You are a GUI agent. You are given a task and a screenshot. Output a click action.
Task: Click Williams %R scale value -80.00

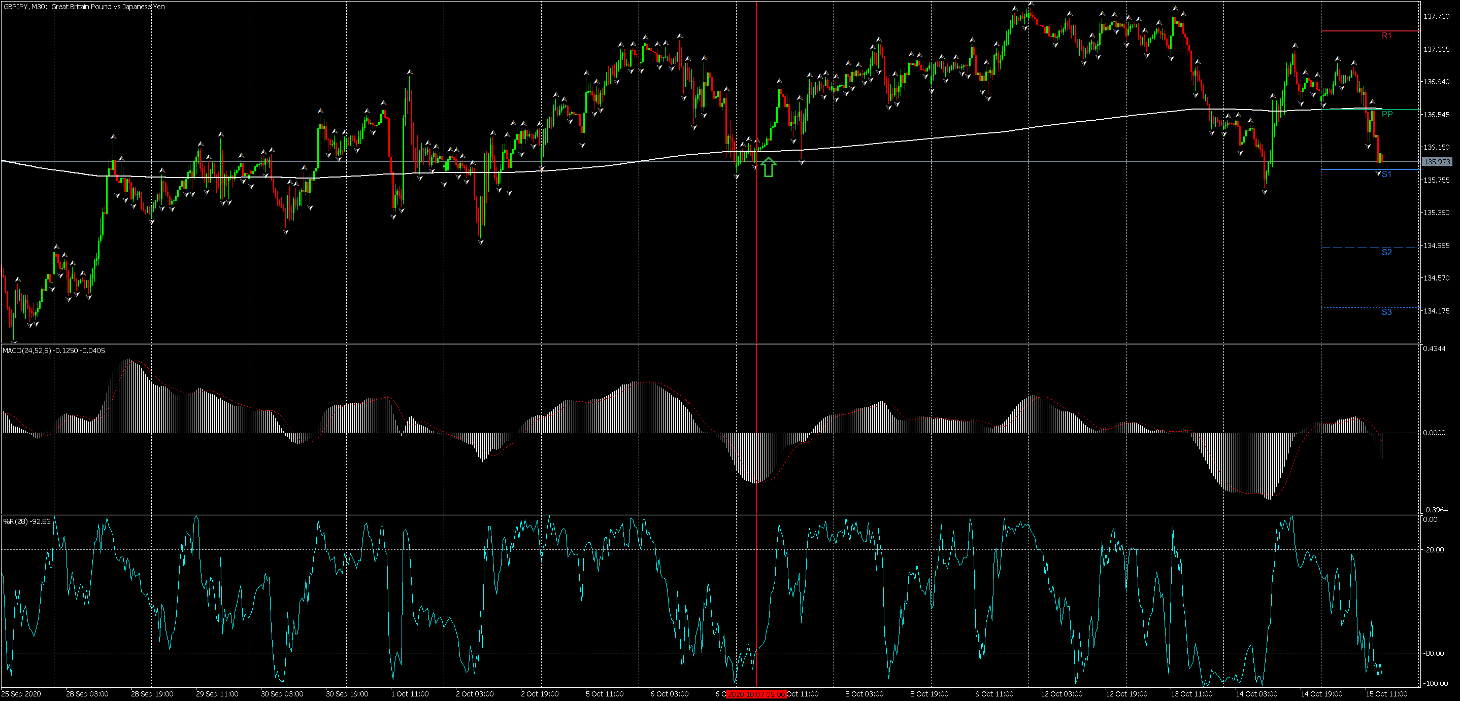[x=1435, y=653]
